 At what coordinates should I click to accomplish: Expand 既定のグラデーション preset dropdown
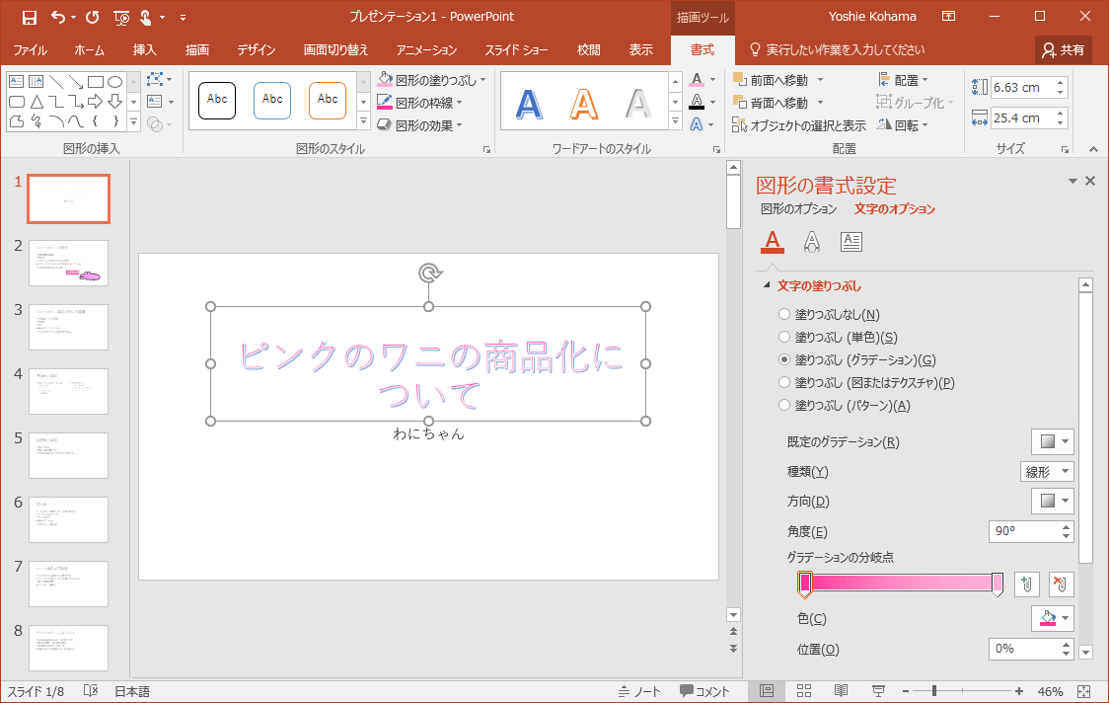[1052, 441]
